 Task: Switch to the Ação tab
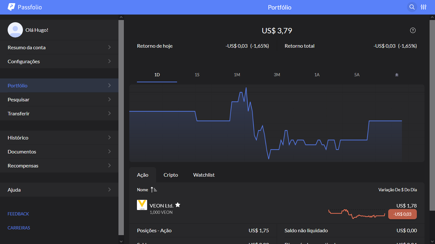coord(143,175)
